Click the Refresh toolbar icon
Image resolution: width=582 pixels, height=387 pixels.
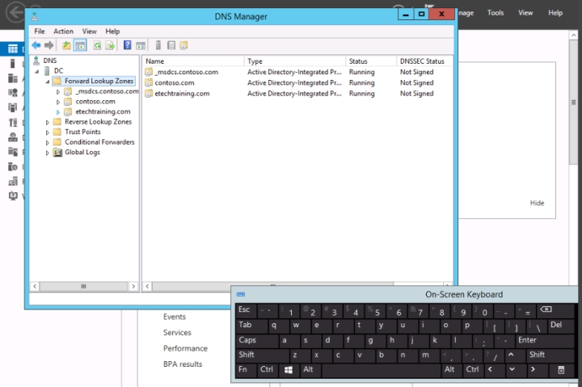[97, 45]
